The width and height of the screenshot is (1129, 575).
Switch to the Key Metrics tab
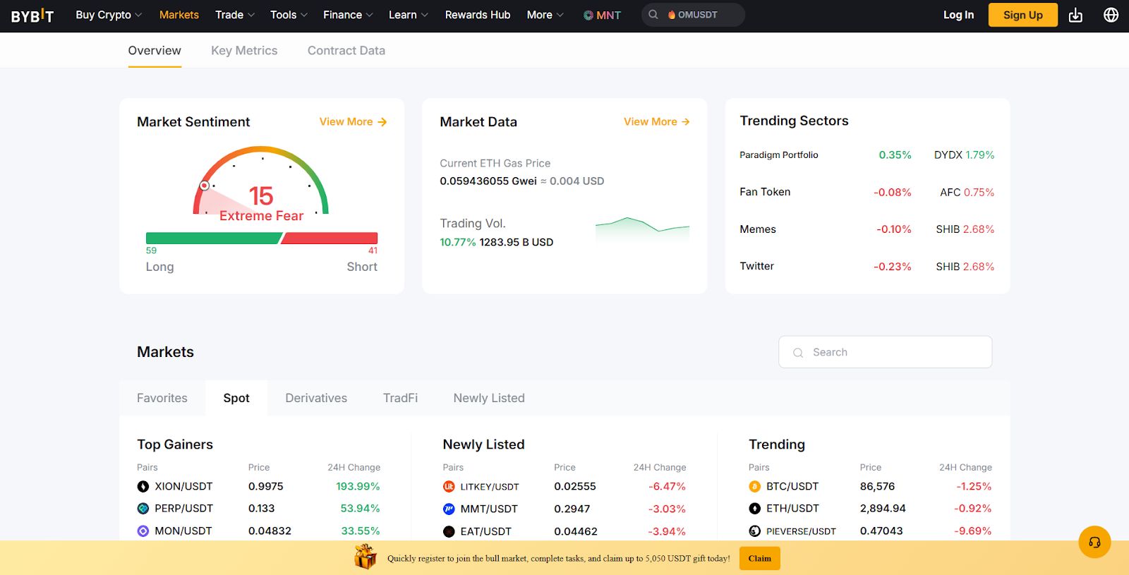(244, 51)
